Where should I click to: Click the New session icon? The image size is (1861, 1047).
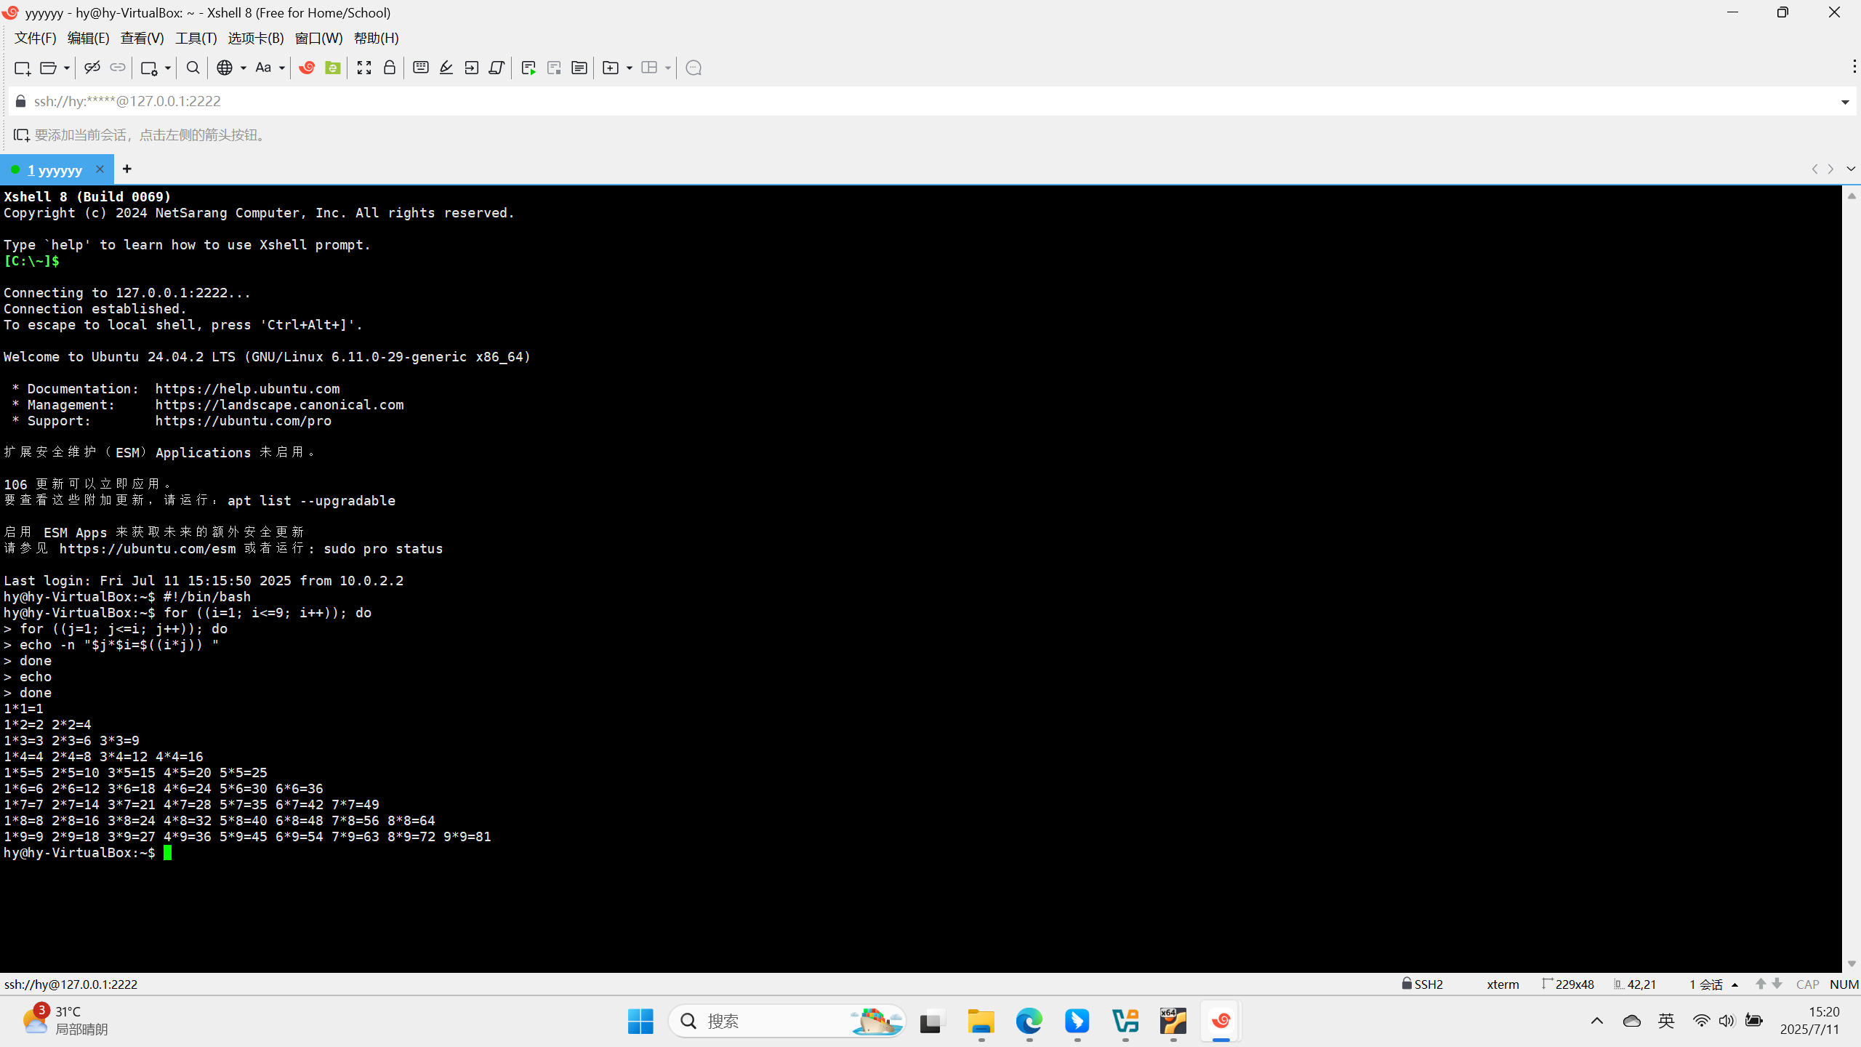click(x=22, y=68)
